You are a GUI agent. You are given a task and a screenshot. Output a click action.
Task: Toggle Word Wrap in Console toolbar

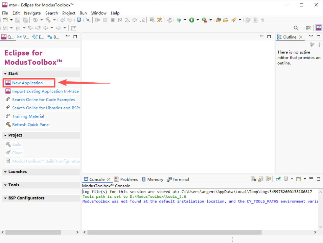coord(268,179)
